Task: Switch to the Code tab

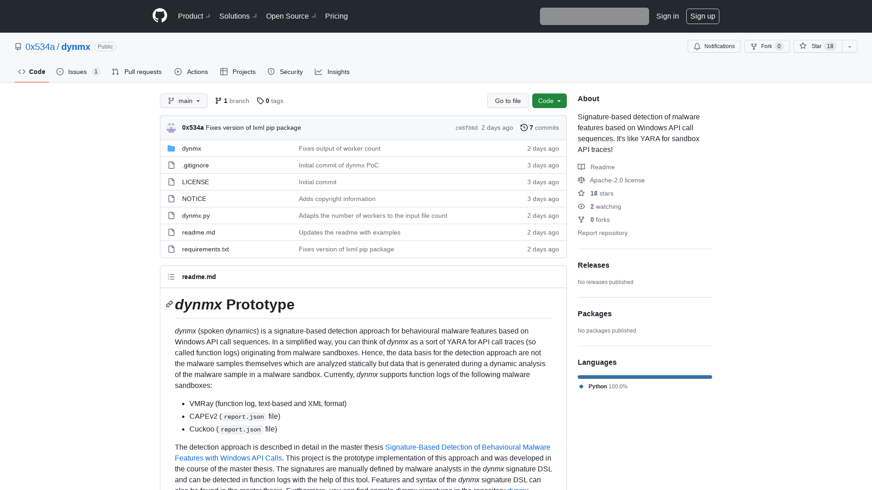Action: pyautogui.click(x=32, y=72)
